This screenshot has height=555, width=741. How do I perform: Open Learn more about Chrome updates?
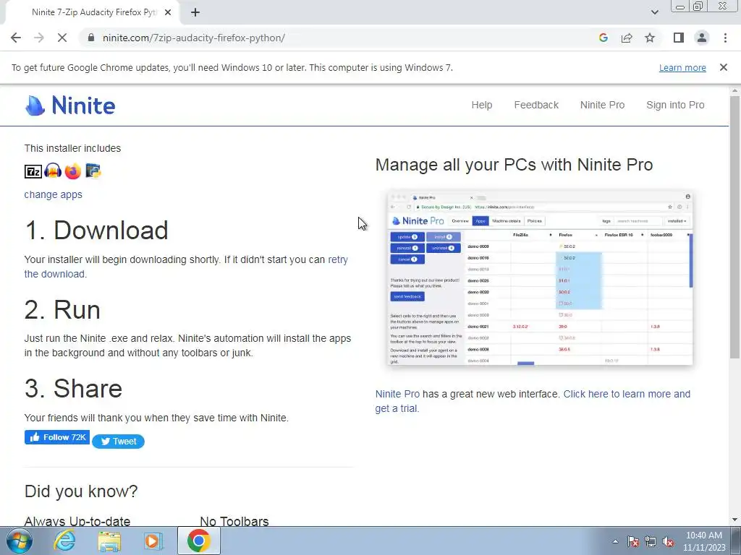click(682, 67)
